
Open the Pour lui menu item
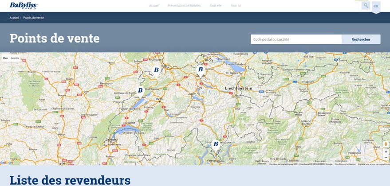pyautogui.click(x=236, y=5)
